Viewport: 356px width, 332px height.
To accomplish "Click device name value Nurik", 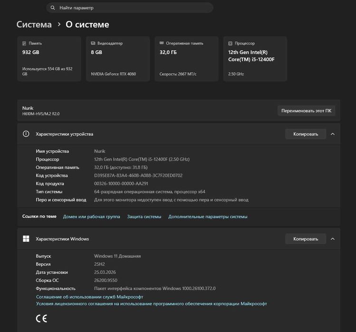I will (100, 151).
